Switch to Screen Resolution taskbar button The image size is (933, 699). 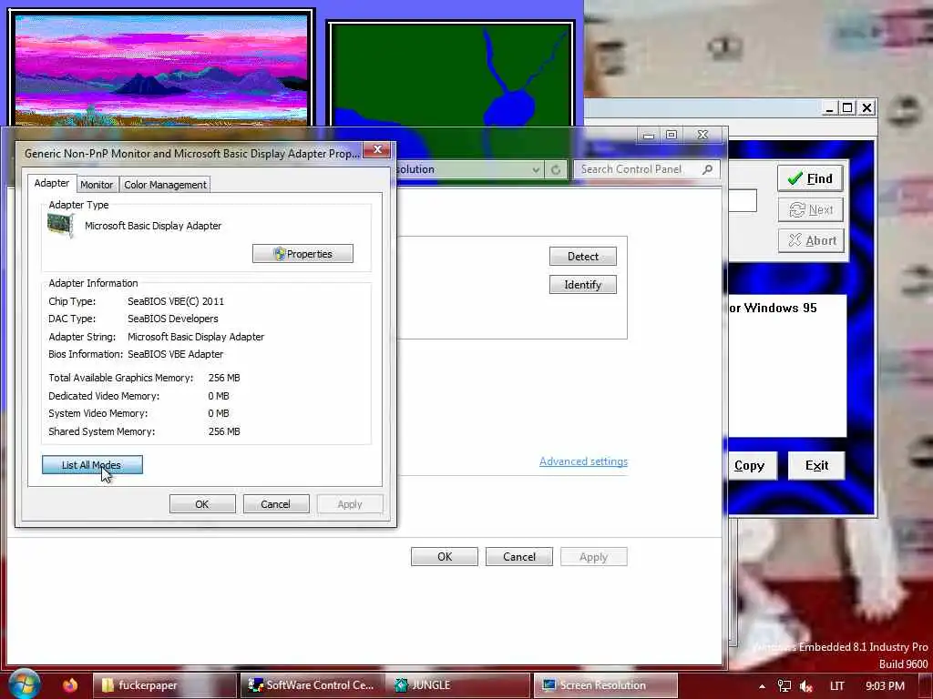pyautogui.click(x=605, y=685)
